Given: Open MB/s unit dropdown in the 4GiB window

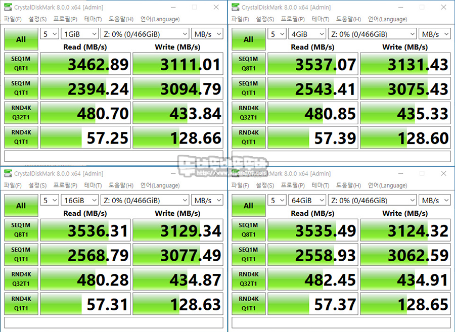Looking at the screenshot, I should [435, 34].
